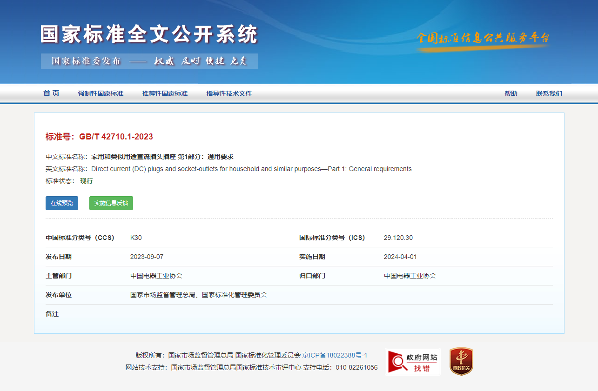Image resolution: width=598 pixels, height=391 pixels.
Task: Click the 党政机关 red badge icon
Action: [x=461, y=361]
